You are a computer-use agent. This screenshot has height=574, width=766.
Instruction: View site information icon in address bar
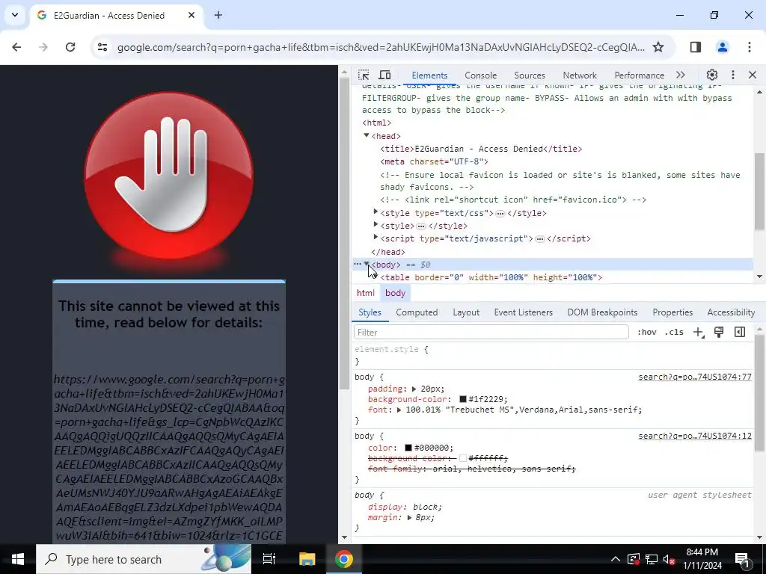point(102,47)
